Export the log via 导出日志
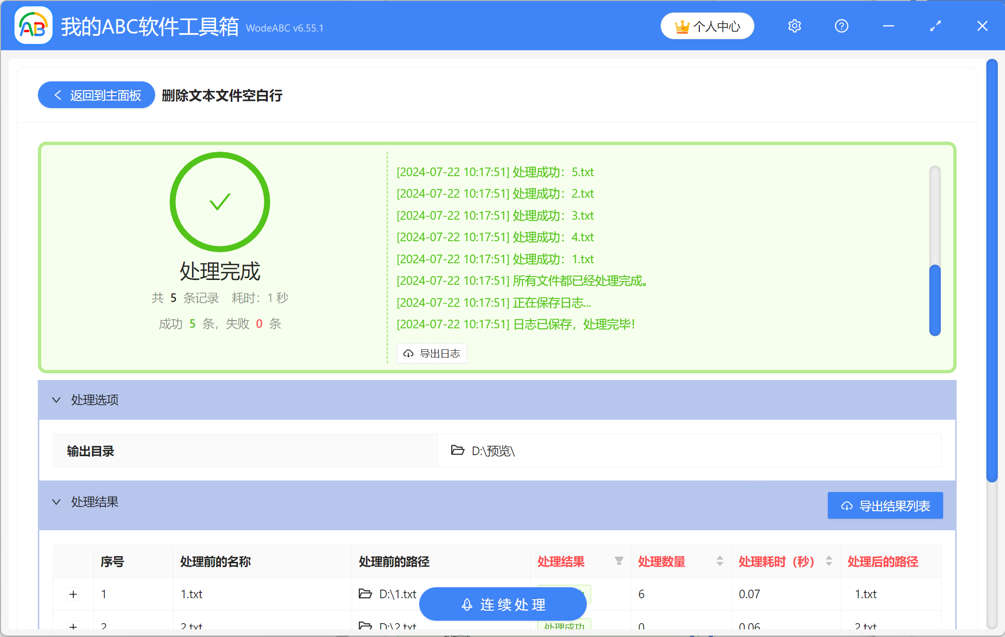Image resolution: width=1005 pixels, height=637 pixels. tap(431, 353)
